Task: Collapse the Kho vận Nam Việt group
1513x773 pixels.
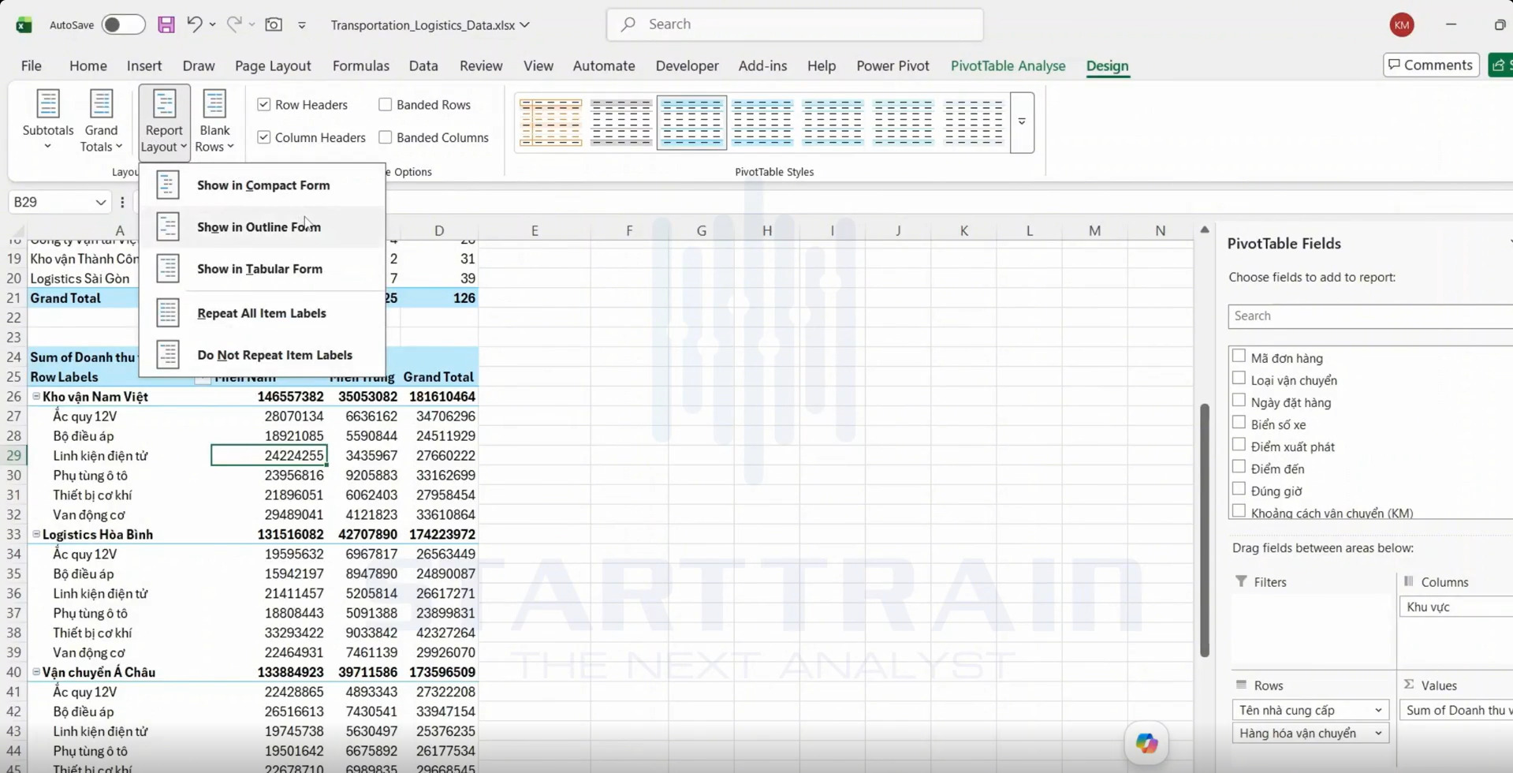Action: click(x=36, y=396)
